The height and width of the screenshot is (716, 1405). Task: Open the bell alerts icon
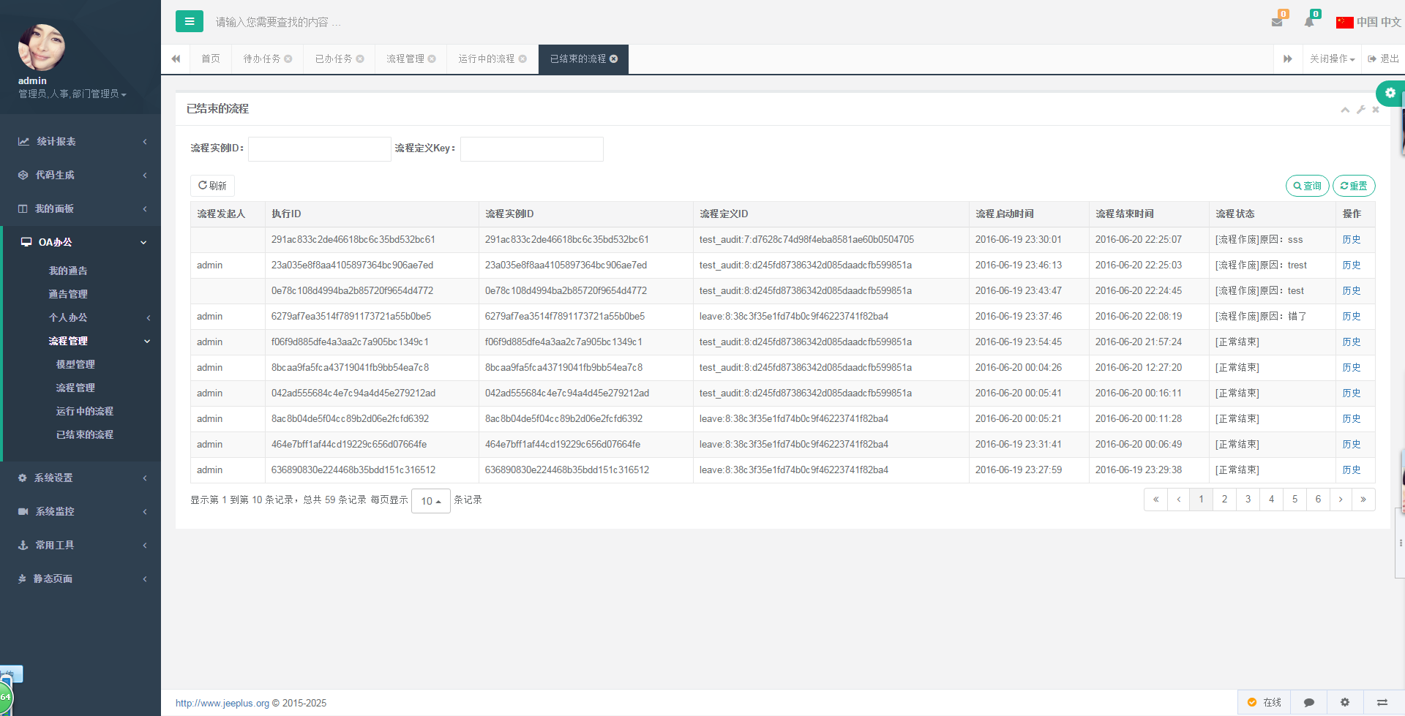click(1309, 22)
